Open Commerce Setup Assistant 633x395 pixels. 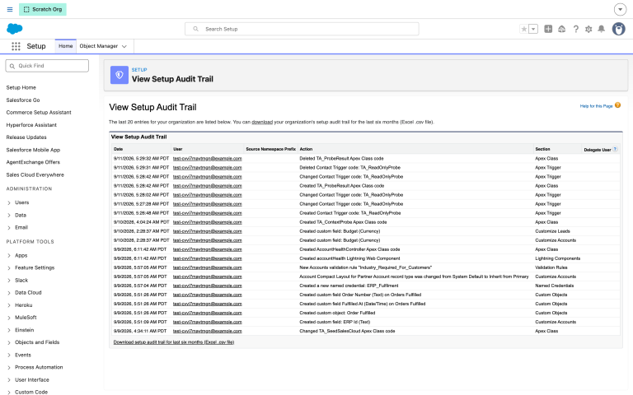[x=39, y=113]
